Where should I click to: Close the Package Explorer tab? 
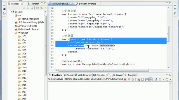click(x=22, y=4)
